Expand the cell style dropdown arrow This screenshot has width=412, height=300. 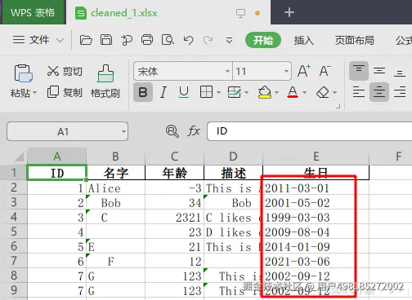(247, 92)
